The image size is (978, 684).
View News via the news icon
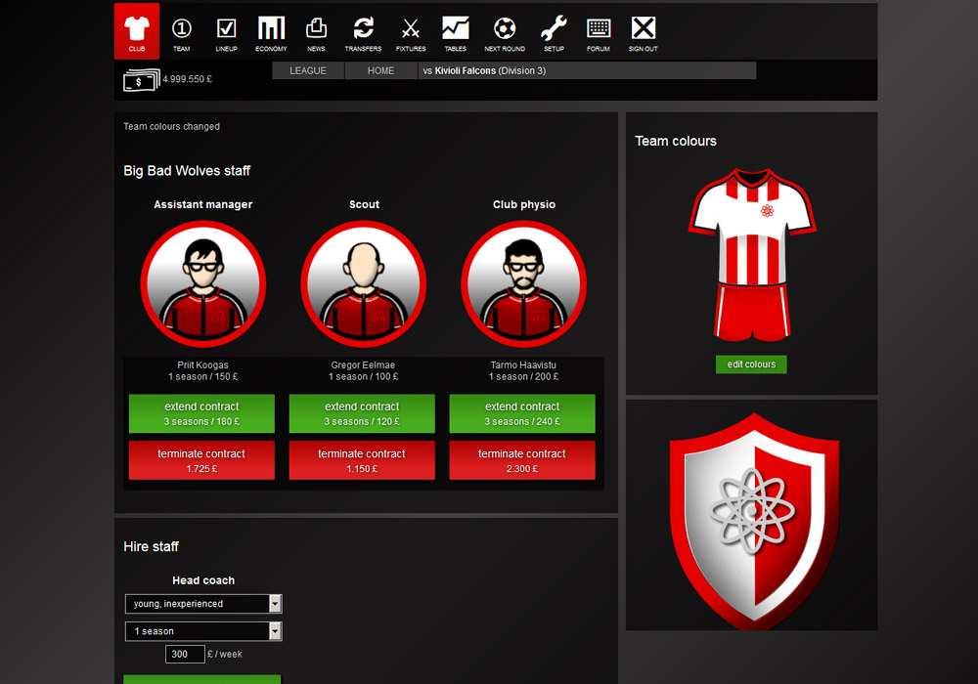click(316, 31)
